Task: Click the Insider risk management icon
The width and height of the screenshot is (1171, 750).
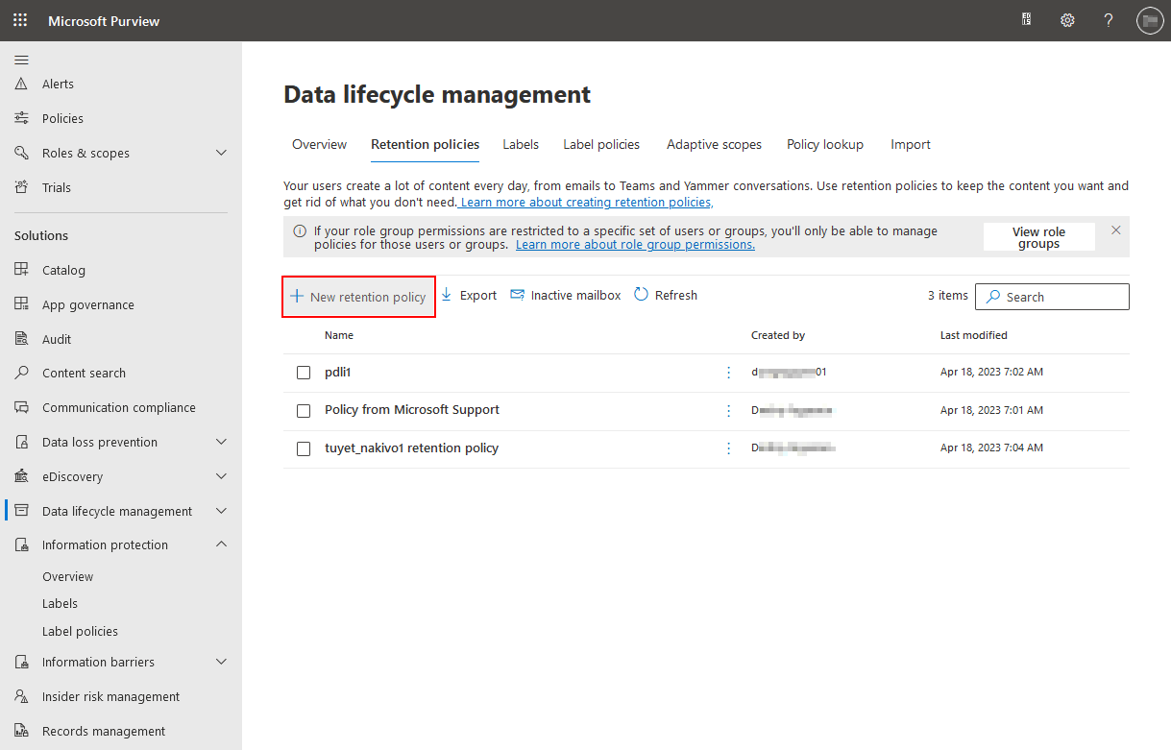Action: [x=21, y=696]
